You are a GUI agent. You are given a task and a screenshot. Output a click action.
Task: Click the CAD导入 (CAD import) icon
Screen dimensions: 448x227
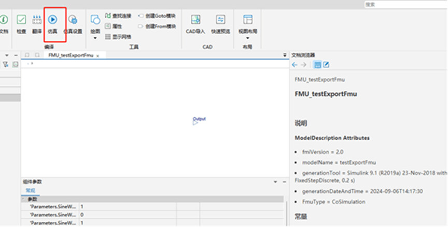pos(195,19)
